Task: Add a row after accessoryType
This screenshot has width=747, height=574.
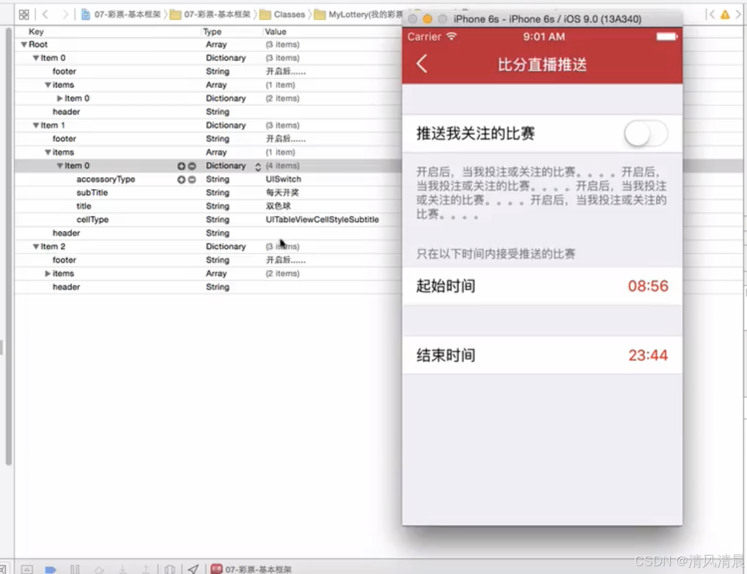Action: [x=182, y=179]
